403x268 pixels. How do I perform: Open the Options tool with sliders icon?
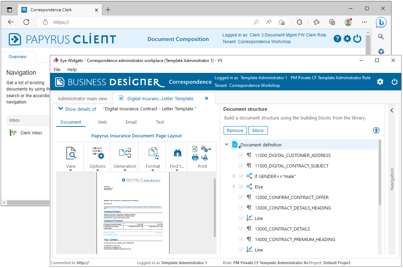98,153
